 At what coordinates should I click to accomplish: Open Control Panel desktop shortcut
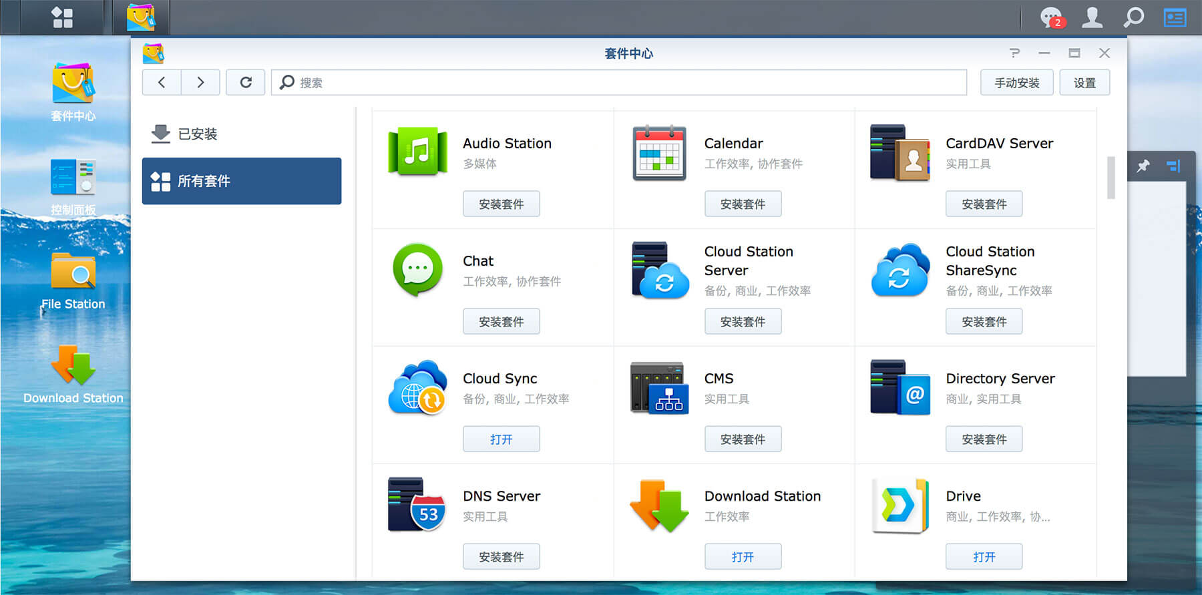[73, 186]
